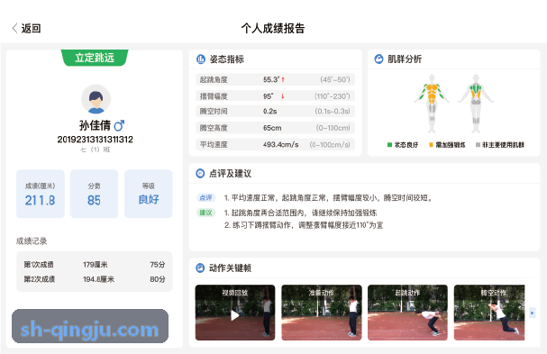Click the red up arrow beside 55.3°
547x354 pixels.
(x=283, y=79)
